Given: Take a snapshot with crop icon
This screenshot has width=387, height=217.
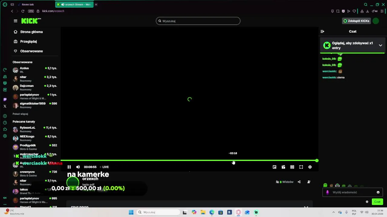Looking at the screenshot, I should pos(338,11).
